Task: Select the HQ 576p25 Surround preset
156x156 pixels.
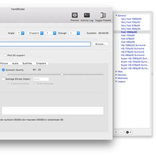Action: point(133,52)
